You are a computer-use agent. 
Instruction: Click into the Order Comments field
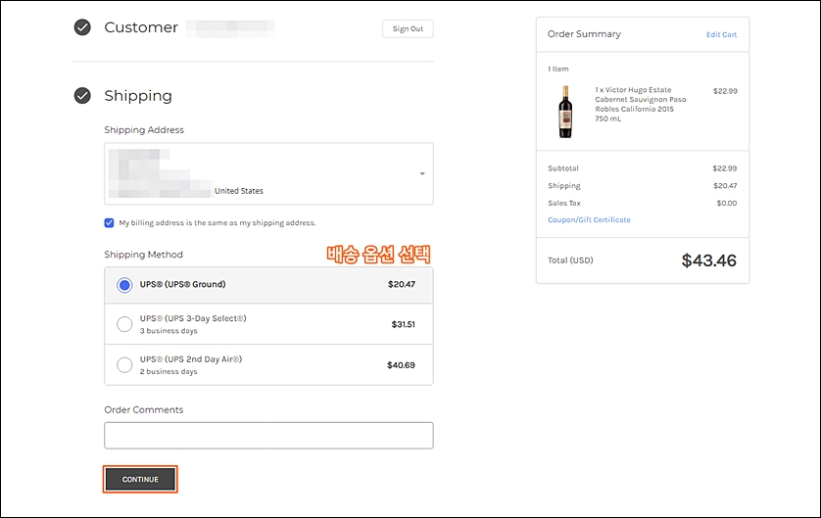268,436
